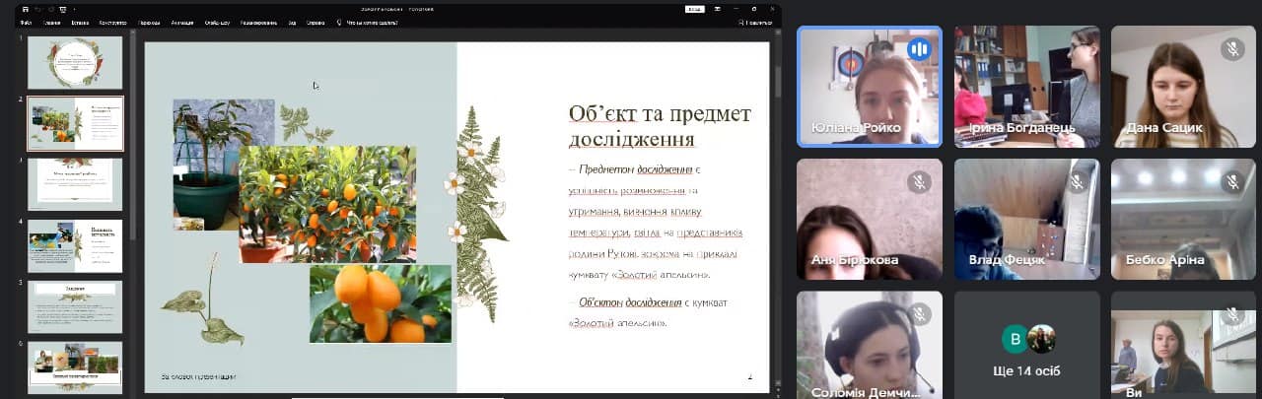Select slide 1 thumbnail in slide panel
This screenshot has width=1262, height=399.
tap(75, 63)
